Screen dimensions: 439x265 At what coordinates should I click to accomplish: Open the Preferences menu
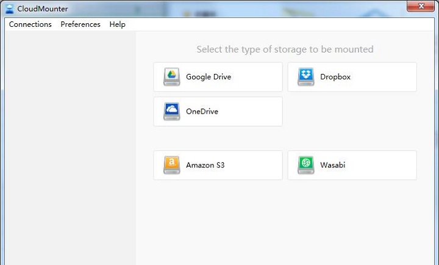coord(80,24)
